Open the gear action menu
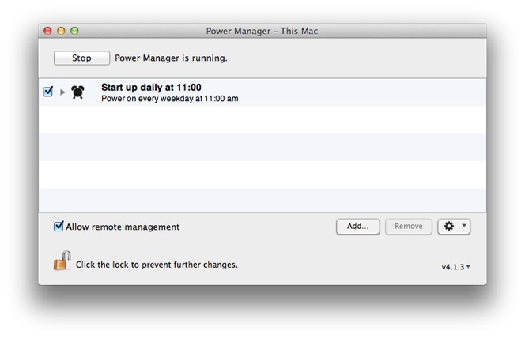The height and width of the screenshot is (338, 525). [x=450, y=227]
